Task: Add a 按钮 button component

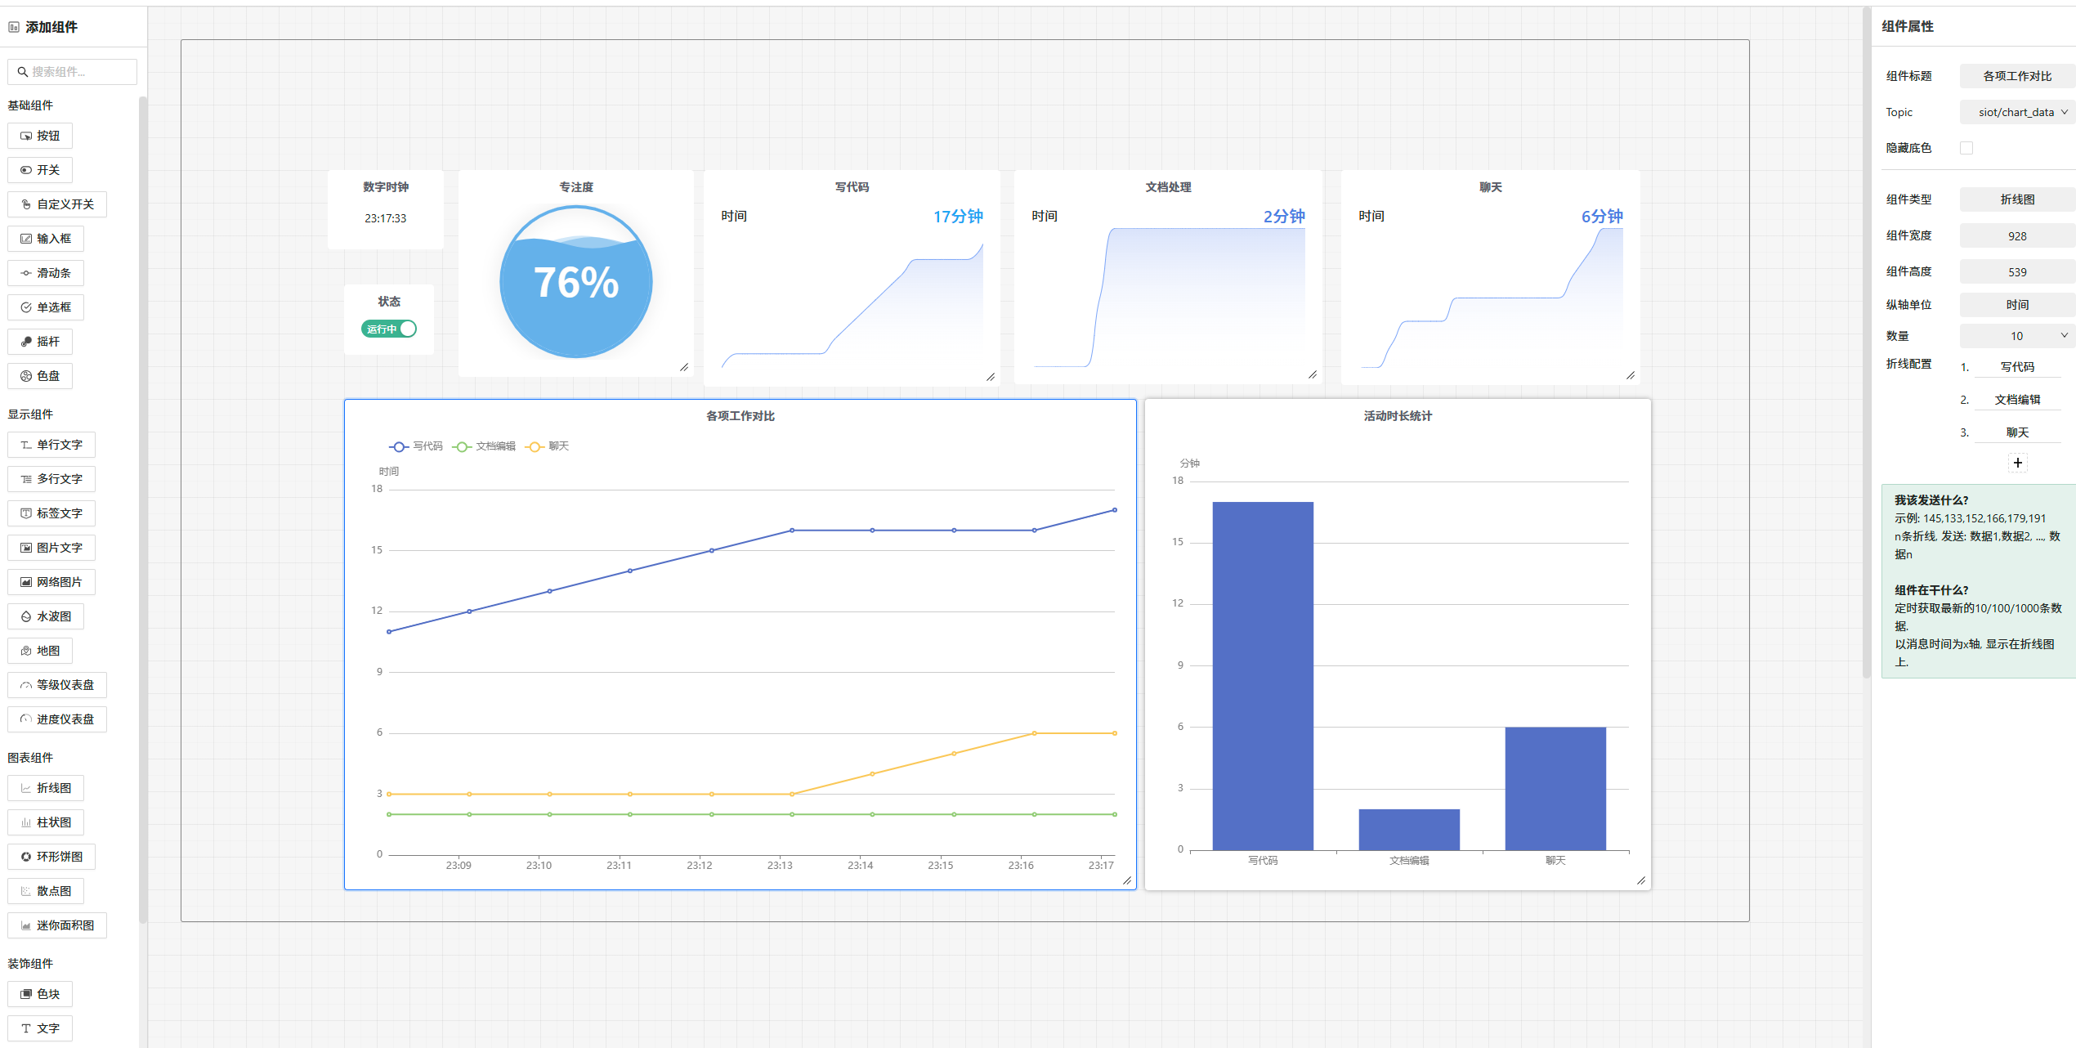Action: [40, 136]
